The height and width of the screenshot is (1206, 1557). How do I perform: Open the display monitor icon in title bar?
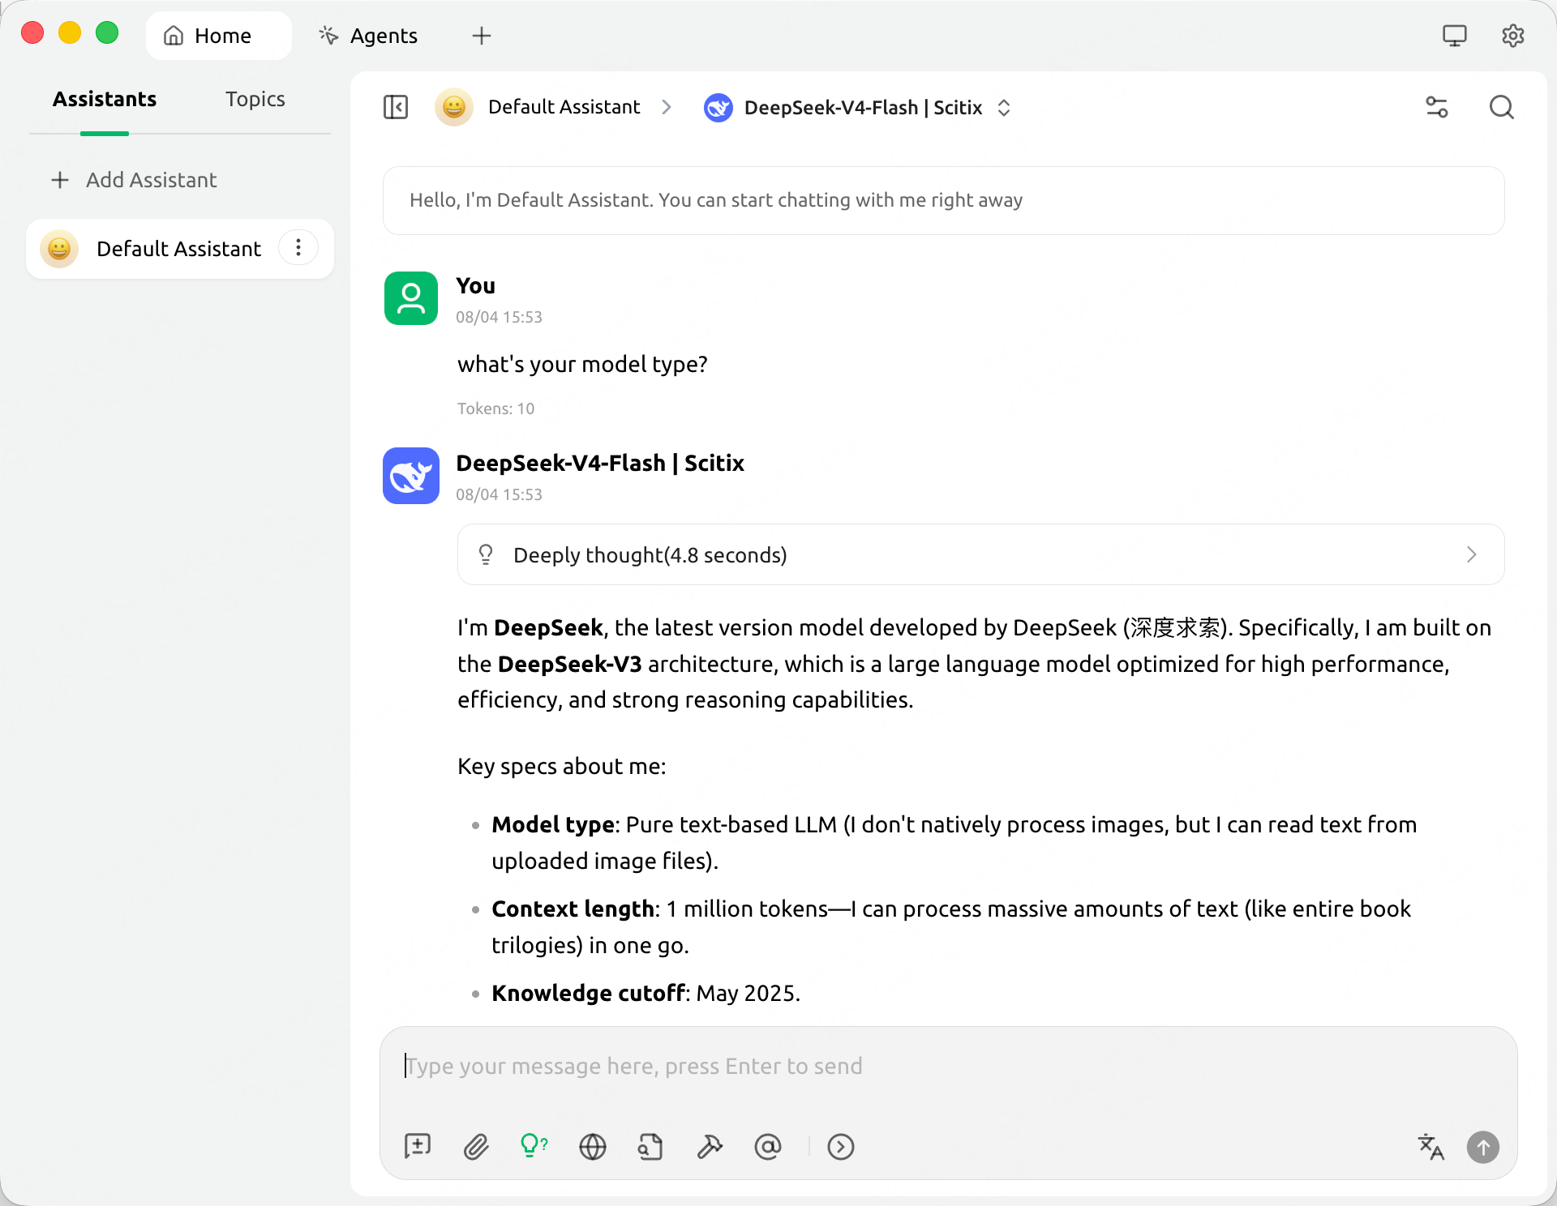pos(1455,36)
